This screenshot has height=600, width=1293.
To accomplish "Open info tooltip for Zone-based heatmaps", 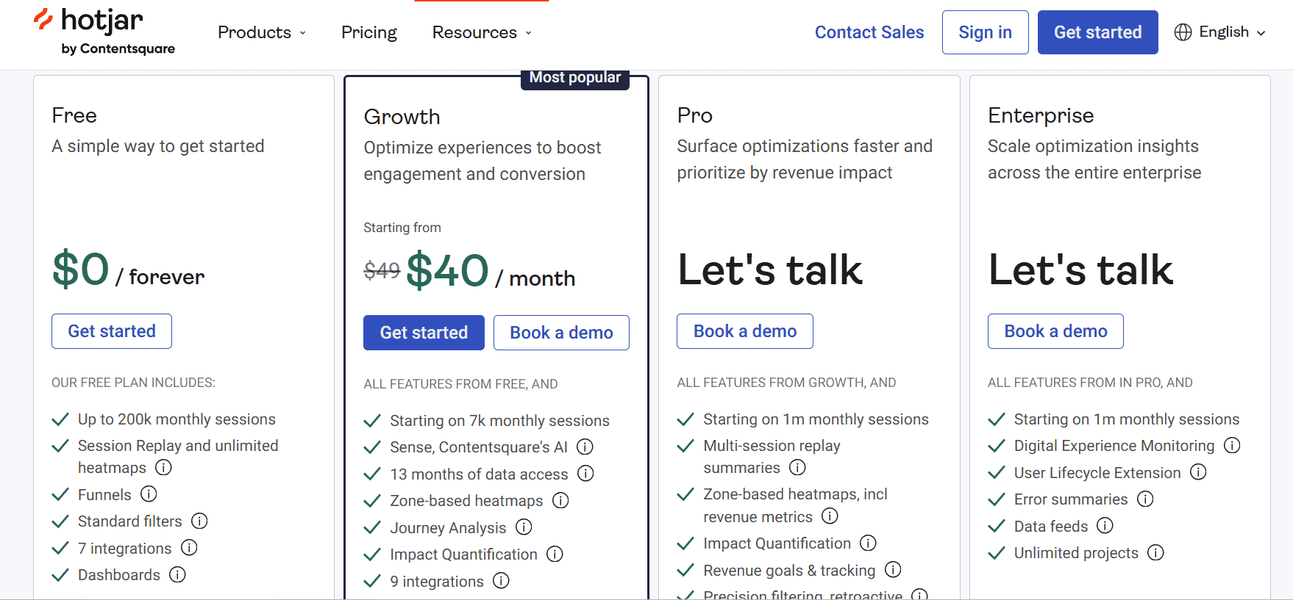I will point(560,500).
